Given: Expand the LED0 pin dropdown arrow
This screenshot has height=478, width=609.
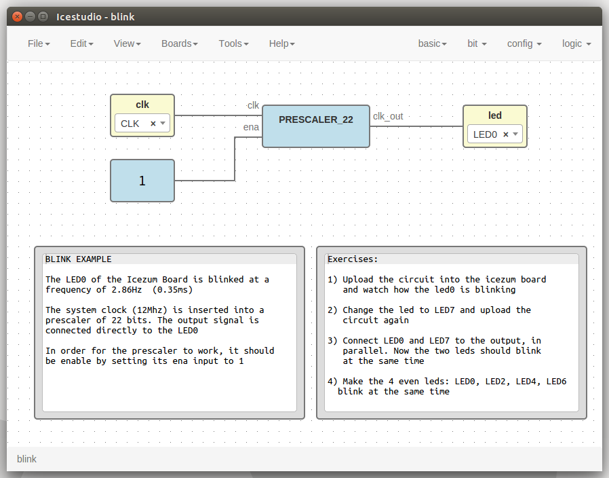Looking at the screenshot, I should tap(515, 134).
